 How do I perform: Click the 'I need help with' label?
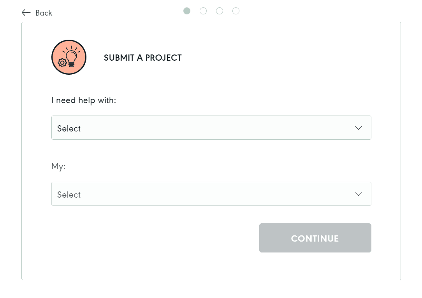[x=83, y=100]
